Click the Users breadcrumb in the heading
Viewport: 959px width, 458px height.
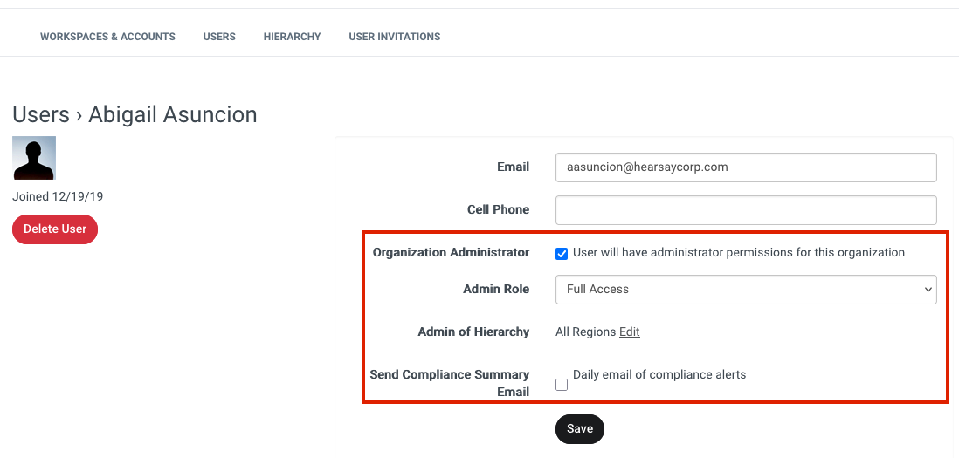(41, 114)
